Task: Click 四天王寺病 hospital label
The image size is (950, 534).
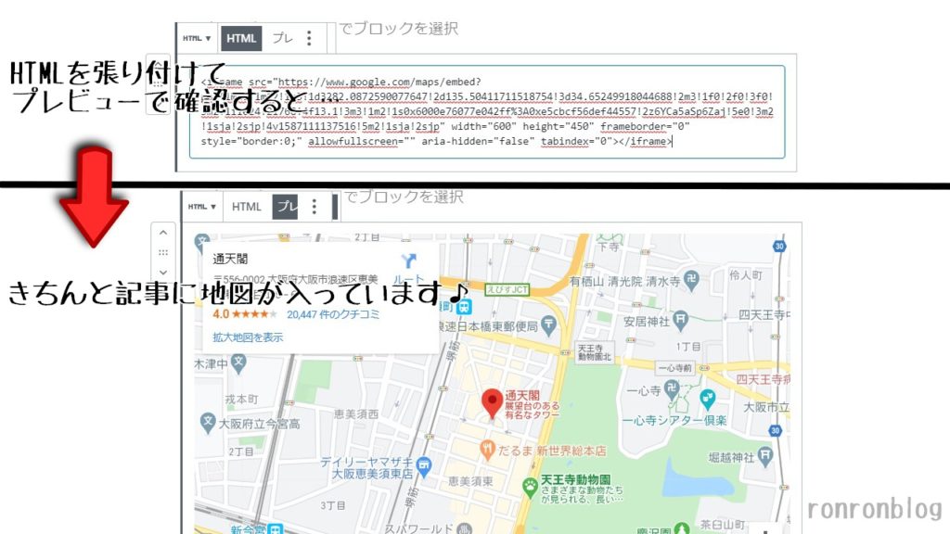Action: (763, 379)
